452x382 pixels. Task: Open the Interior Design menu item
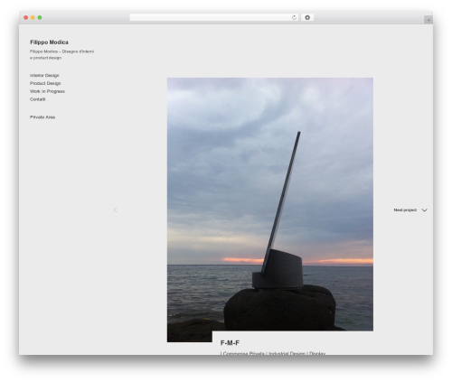click(44, 76)
